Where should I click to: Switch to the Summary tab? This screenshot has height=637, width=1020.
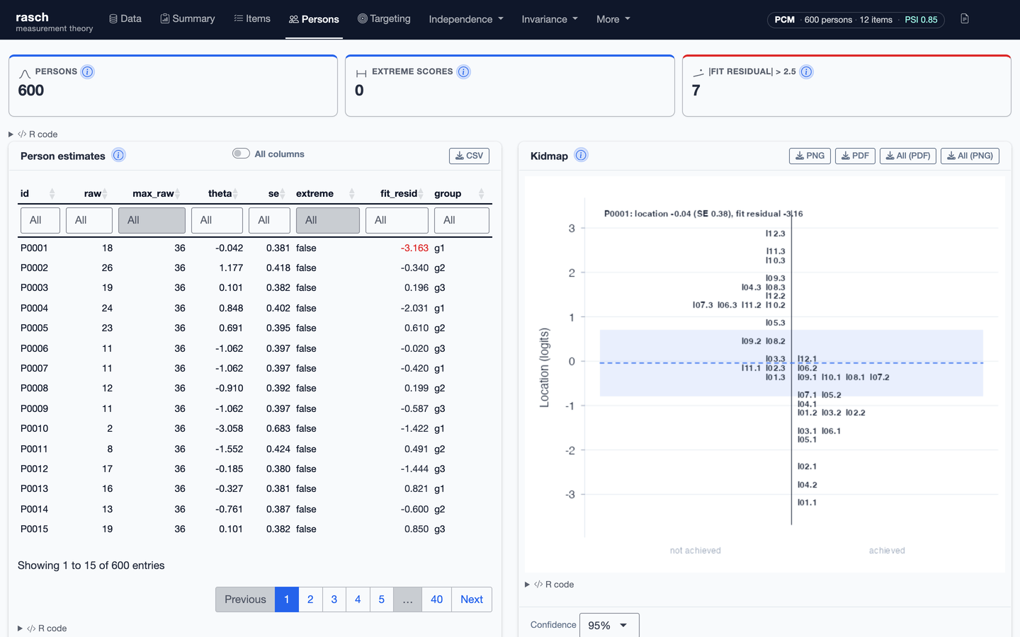(x=188, y=19)
